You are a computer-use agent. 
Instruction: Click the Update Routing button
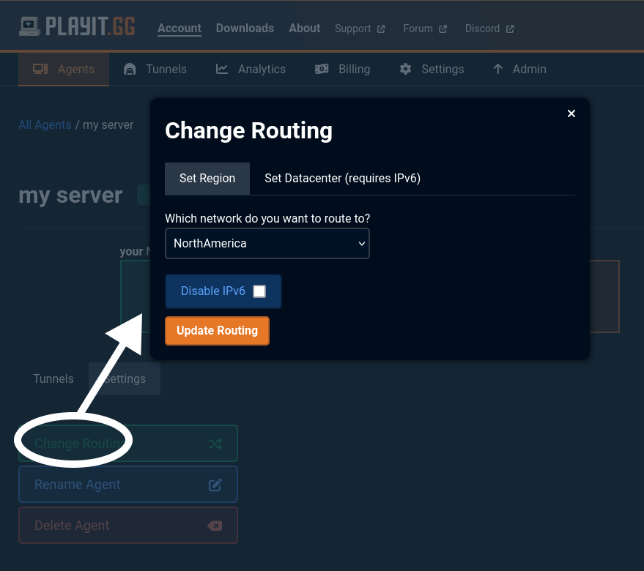click(217, 330)
